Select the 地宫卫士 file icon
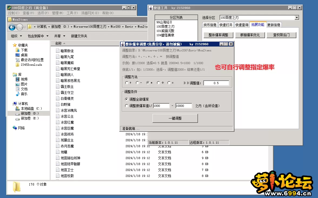The height and width of the screenshot is (198, 318). (58, 170)
